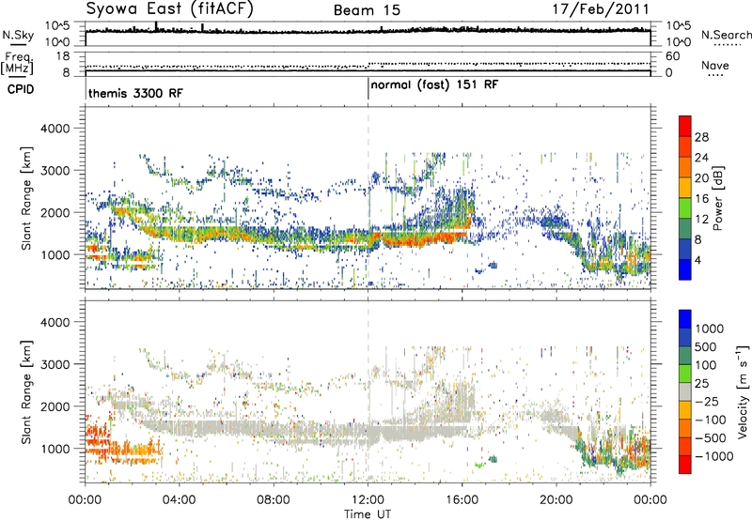Click the '-25' value on Velocity colorbar

707,402
